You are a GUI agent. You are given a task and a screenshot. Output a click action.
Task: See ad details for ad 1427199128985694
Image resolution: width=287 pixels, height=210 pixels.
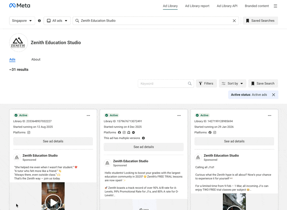tap(234, 141)
